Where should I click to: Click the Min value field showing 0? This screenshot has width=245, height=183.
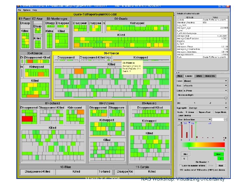tap(184, 159)
